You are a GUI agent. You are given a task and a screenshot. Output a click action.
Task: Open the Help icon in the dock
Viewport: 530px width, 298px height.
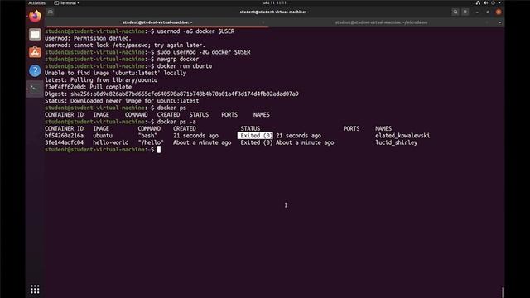(35, 70)
